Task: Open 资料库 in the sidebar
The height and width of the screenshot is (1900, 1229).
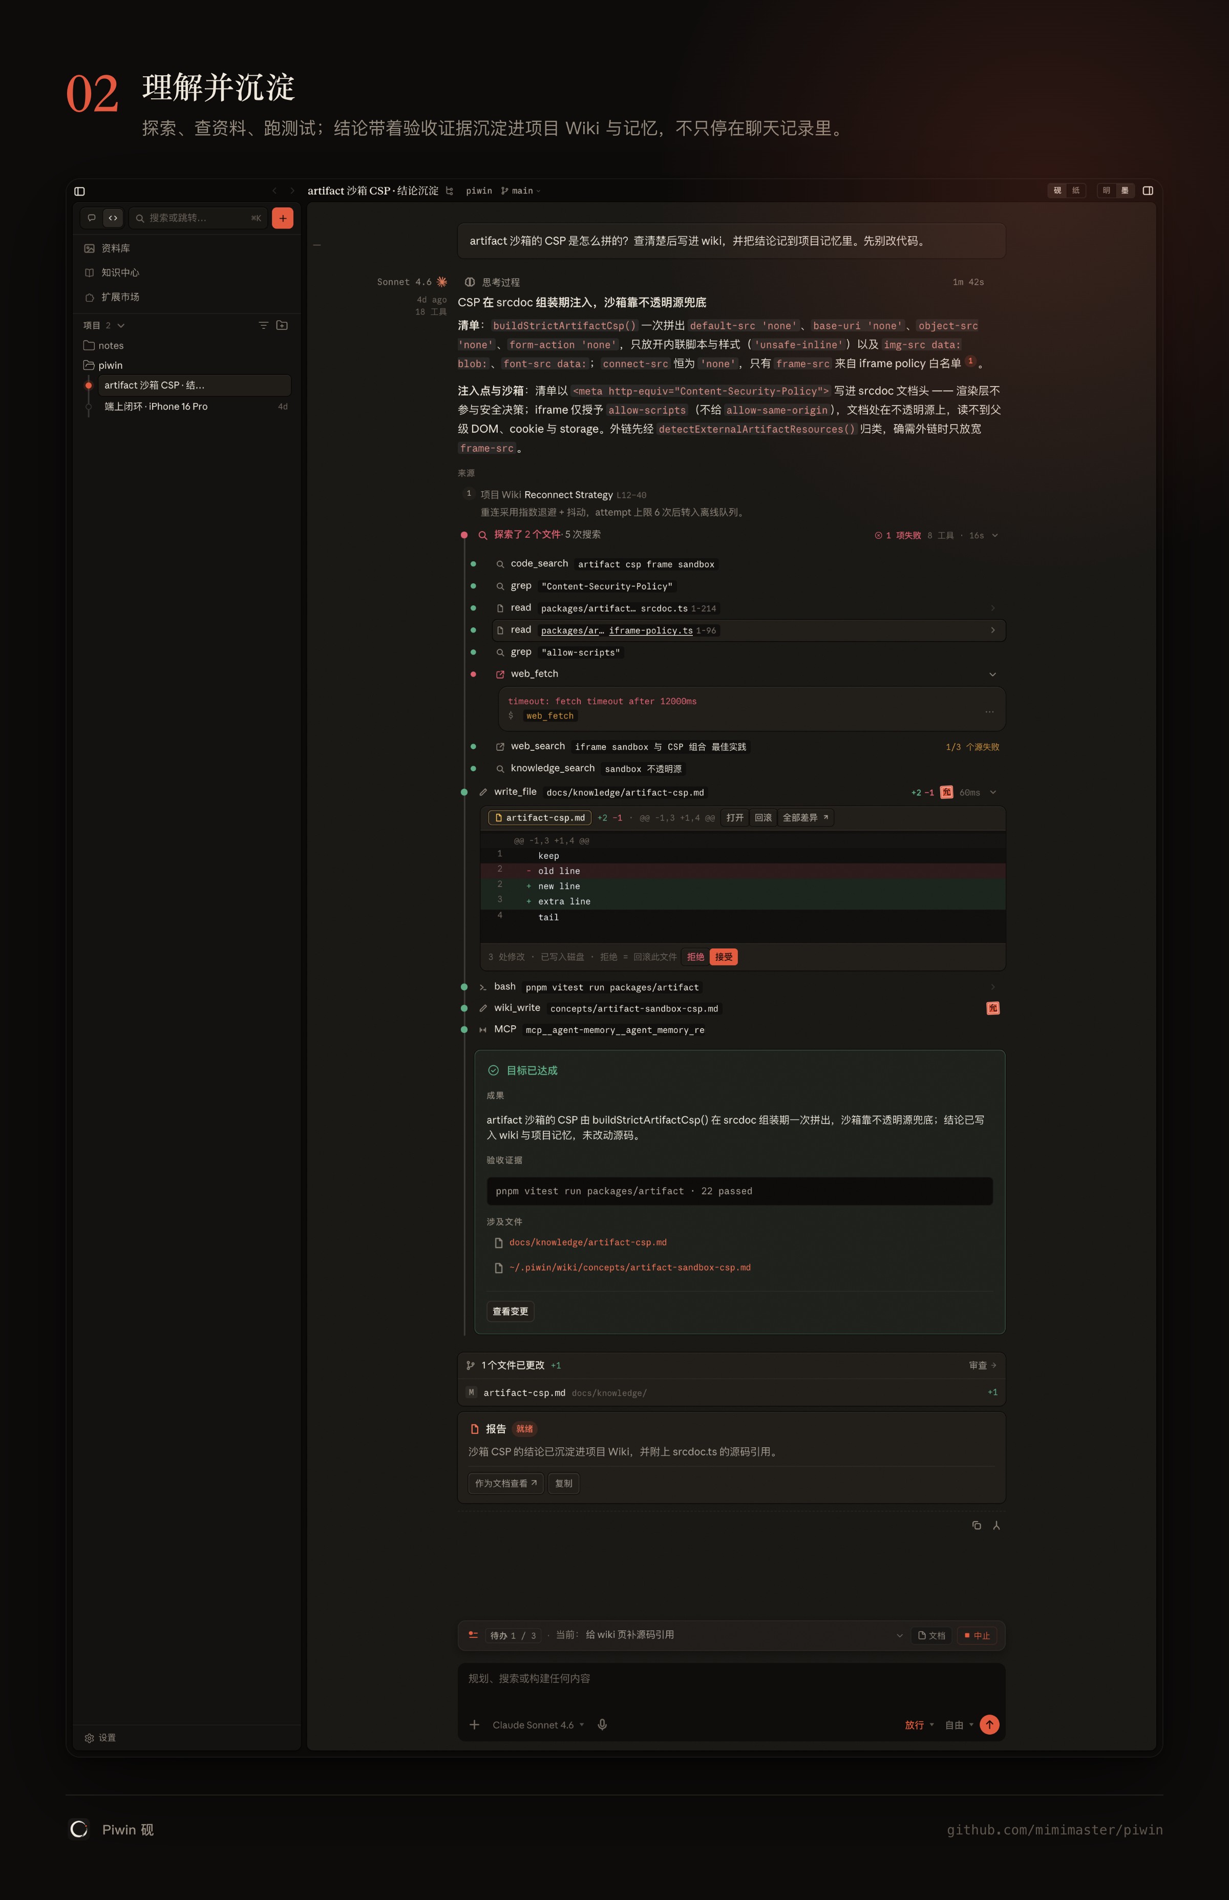Action: pos(187,248)
